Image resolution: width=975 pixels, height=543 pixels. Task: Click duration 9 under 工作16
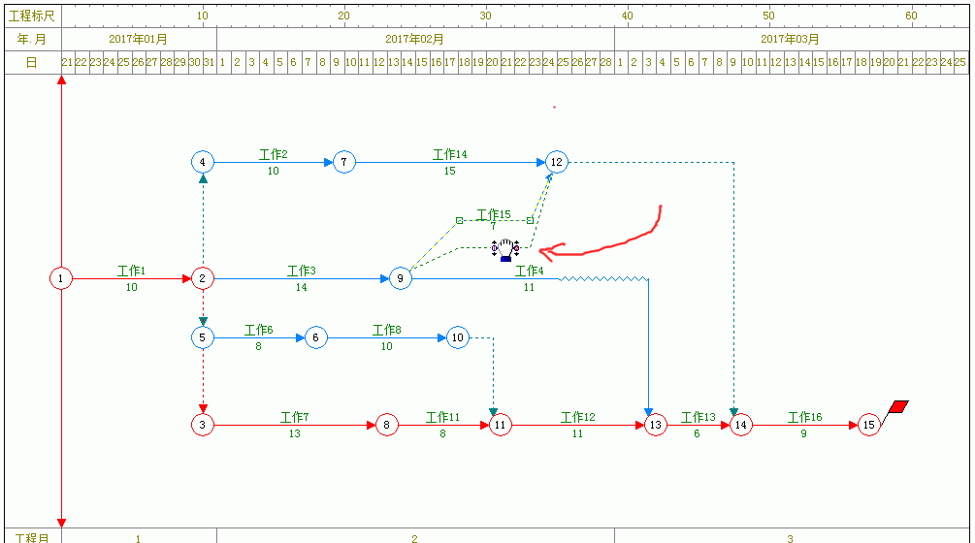tap(804, 433)
